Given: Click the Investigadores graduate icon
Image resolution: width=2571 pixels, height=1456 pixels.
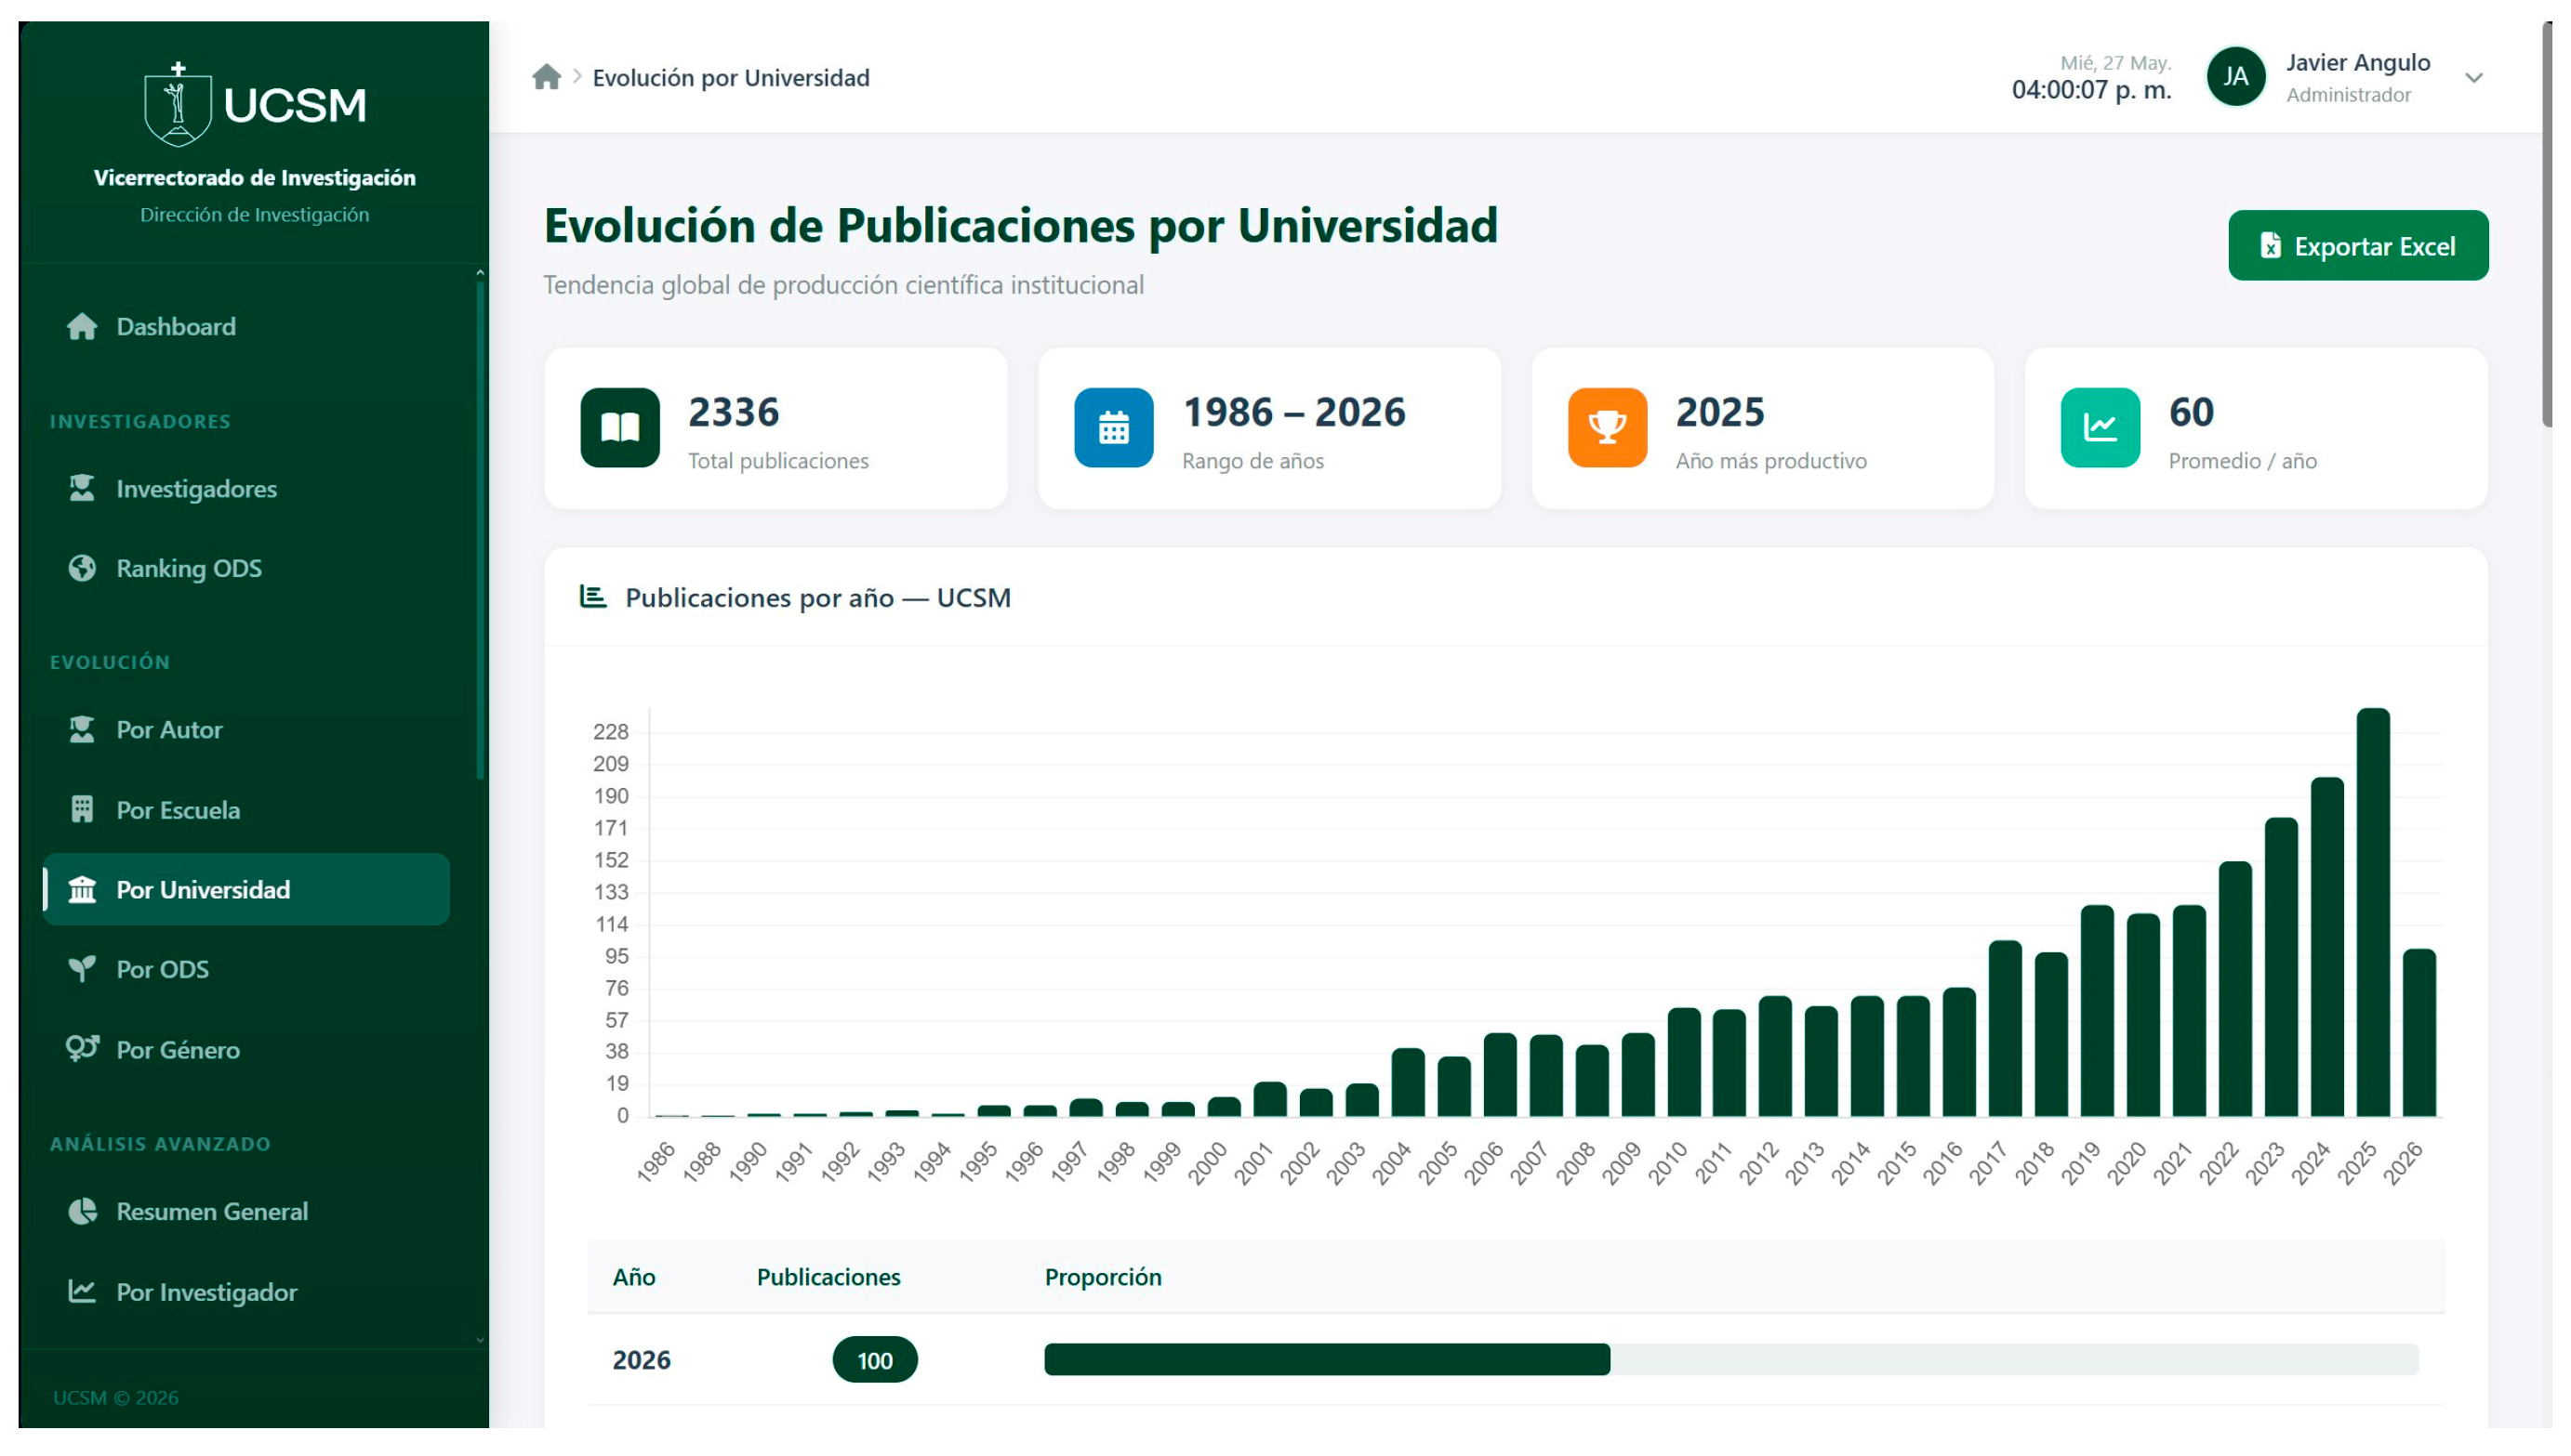Looking at the screenshot, I should (x=82, y=488).
